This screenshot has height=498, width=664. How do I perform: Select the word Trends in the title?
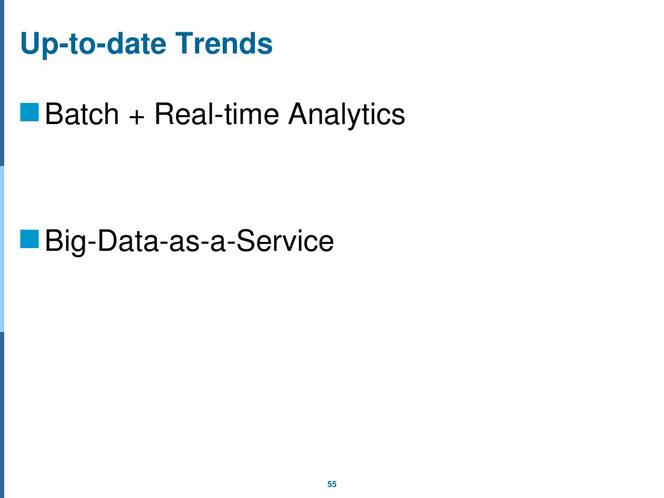pyautogui.click(x=224, y=43)
